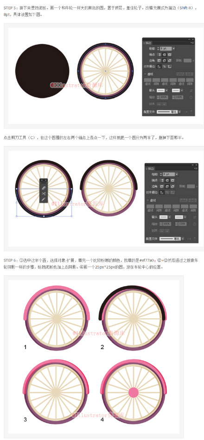Image resolution: width=204 pixels, height=440 pixels.
Task: Select Knife tool in floating tool strip
Action: click(44, 199)
